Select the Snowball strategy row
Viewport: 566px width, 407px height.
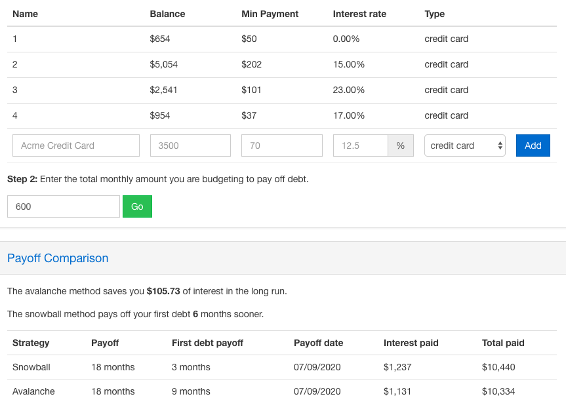click(31, 367)
